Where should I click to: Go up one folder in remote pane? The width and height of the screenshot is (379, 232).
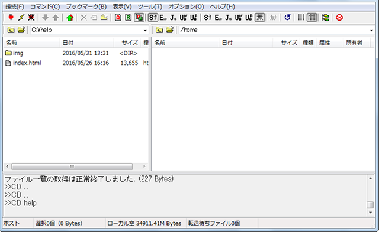(159, 30)
